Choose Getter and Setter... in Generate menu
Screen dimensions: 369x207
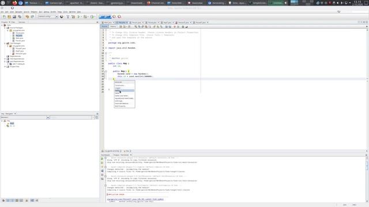125,96
